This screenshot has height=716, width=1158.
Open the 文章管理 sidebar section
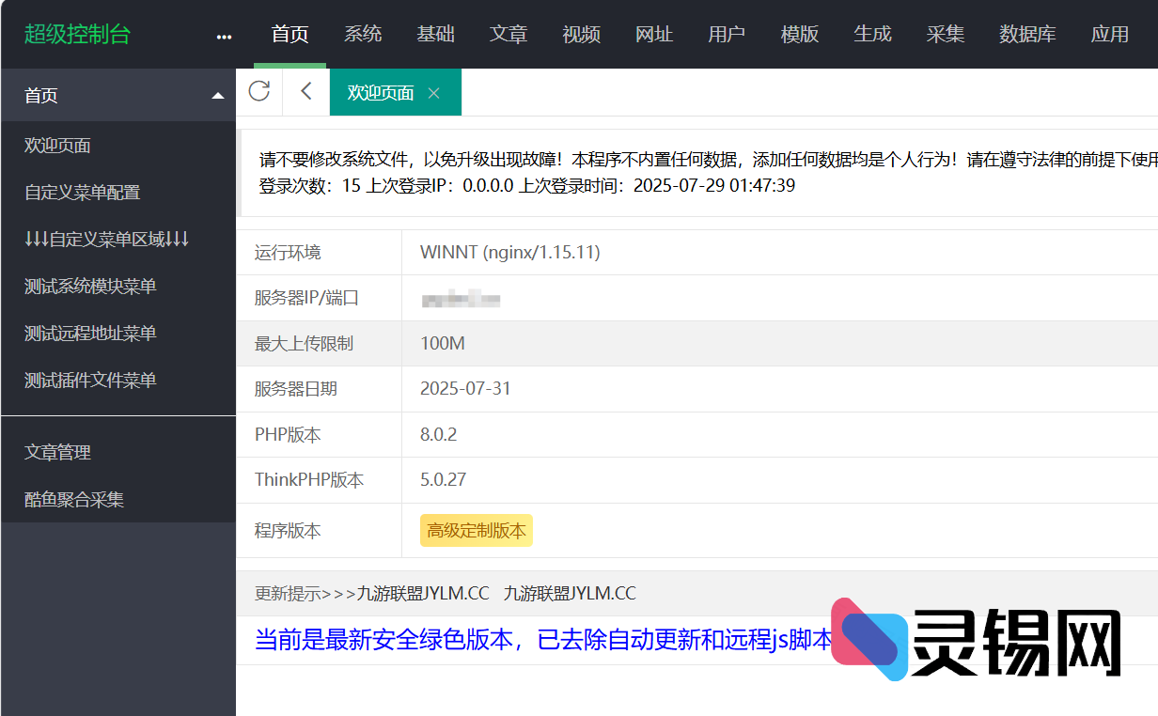coord(58,451)
